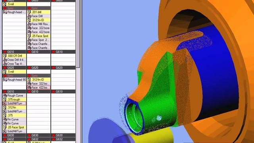Select the Face .322 bo... row under Sync

pyautogui.click(x=38, y=84)
